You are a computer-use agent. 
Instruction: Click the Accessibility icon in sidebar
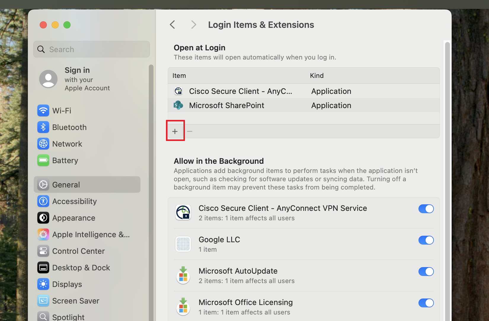coord(43,201)
